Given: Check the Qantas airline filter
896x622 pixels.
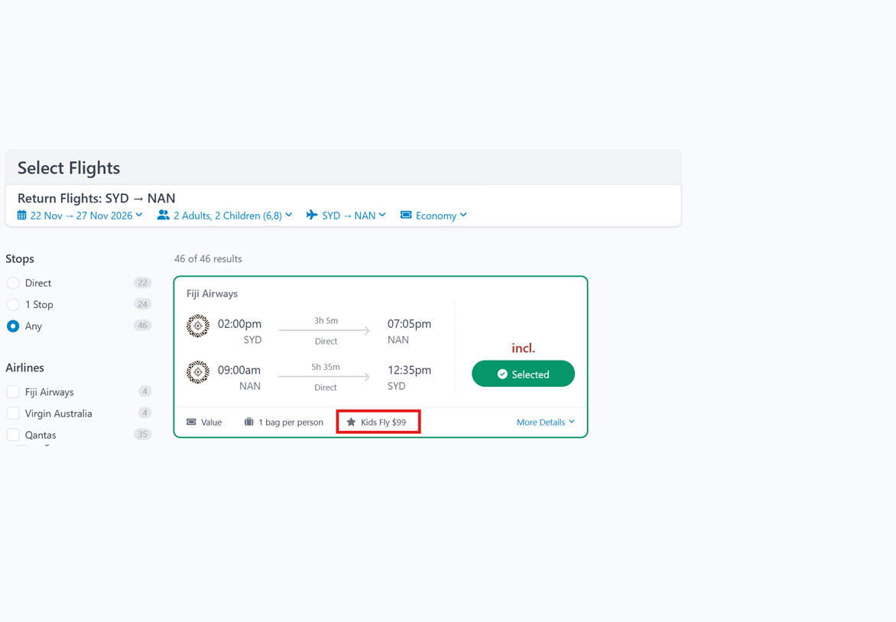Looking at the screenshot, I should [x=13, y=435].
